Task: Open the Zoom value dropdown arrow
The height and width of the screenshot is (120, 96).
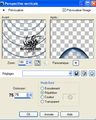Action: [30, 62]
